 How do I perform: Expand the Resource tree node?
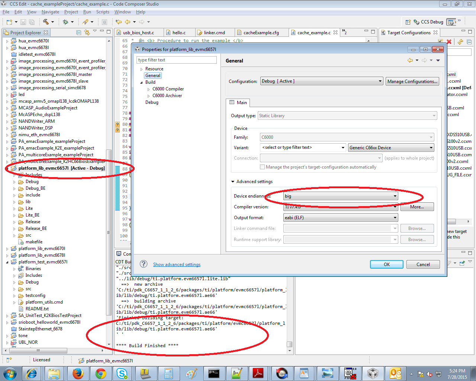point(141,69)
